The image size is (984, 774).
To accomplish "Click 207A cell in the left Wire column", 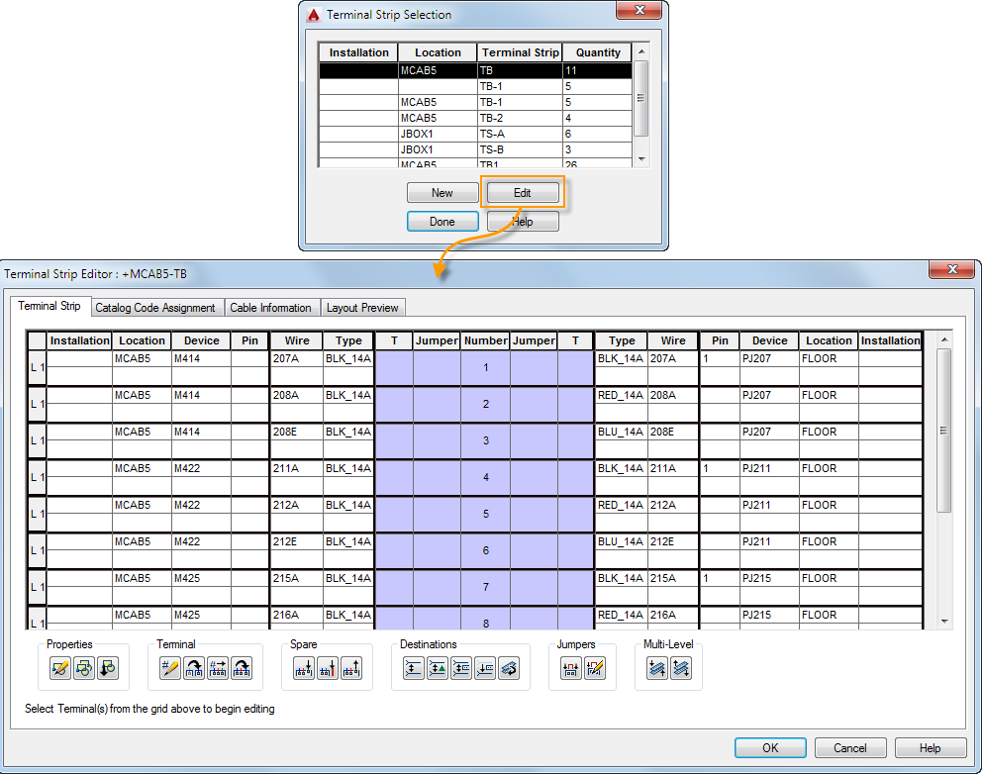I will click(296, 358).
